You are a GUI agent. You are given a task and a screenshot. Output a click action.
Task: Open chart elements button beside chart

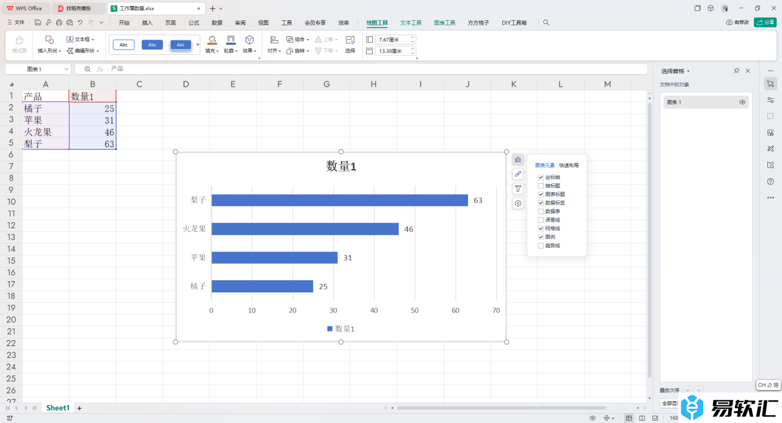(x=518, y=160)
